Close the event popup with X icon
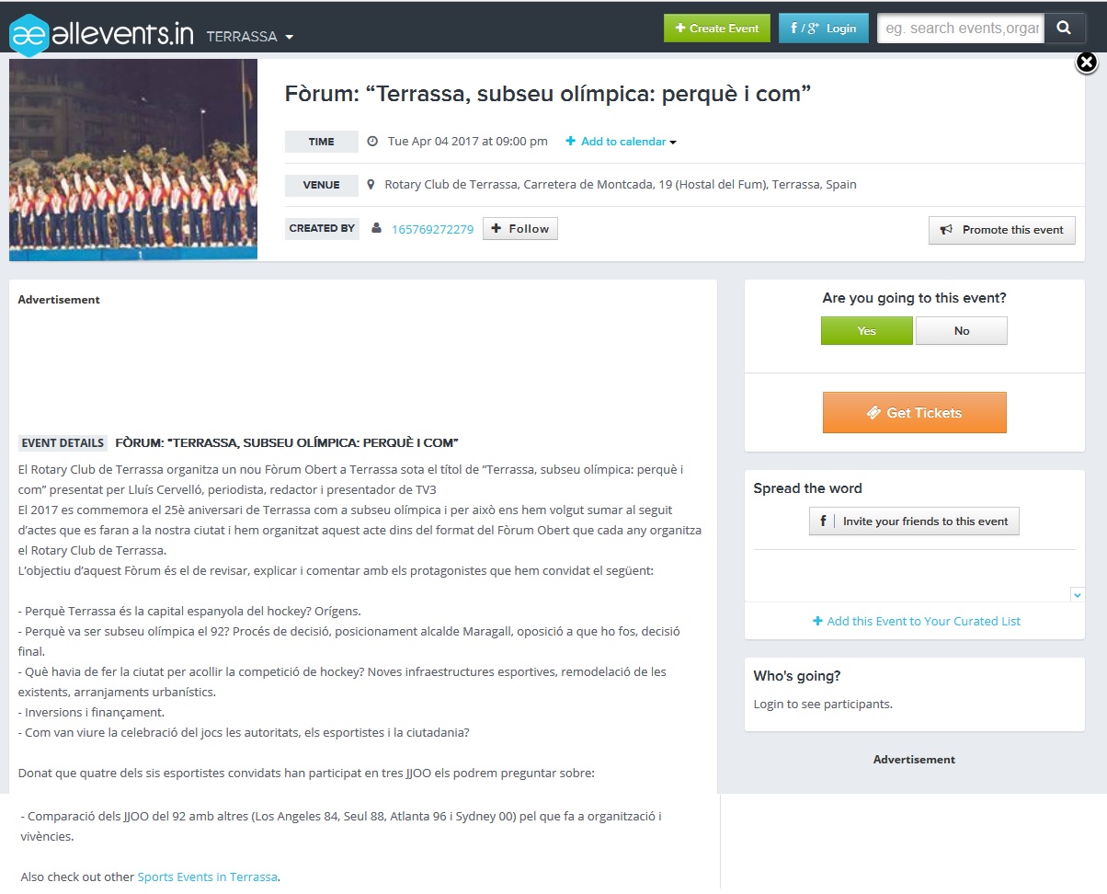 [1087, 63]
